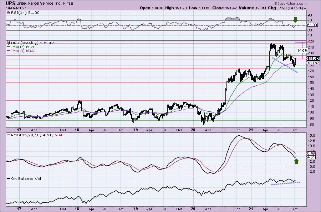Click the EMA(43) 183.62 legend entry
Screen dimensions: 321x212
[x=21, y=51]
